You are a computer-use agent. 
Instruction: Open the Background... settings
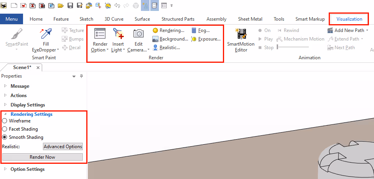coord(170,39)
